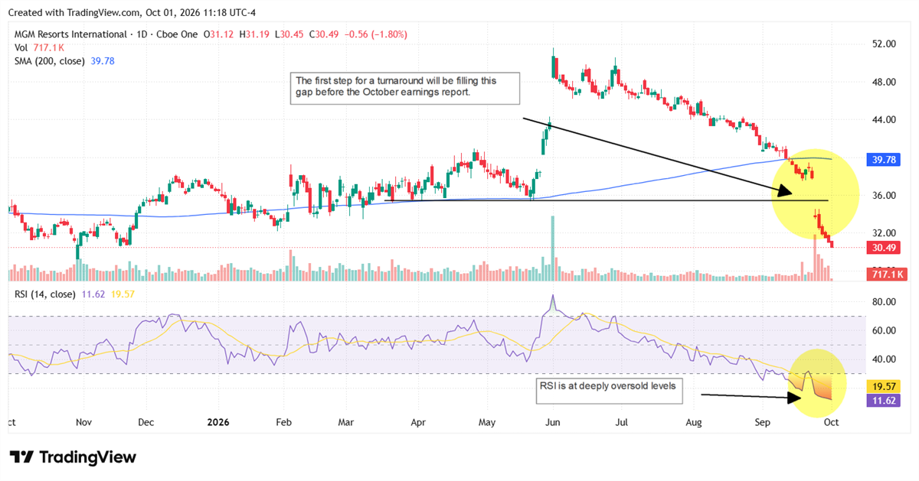This screenshot has width=919, height=481.
Task: Click the 'Apr' time axis label
Action: tap(418, 421)
